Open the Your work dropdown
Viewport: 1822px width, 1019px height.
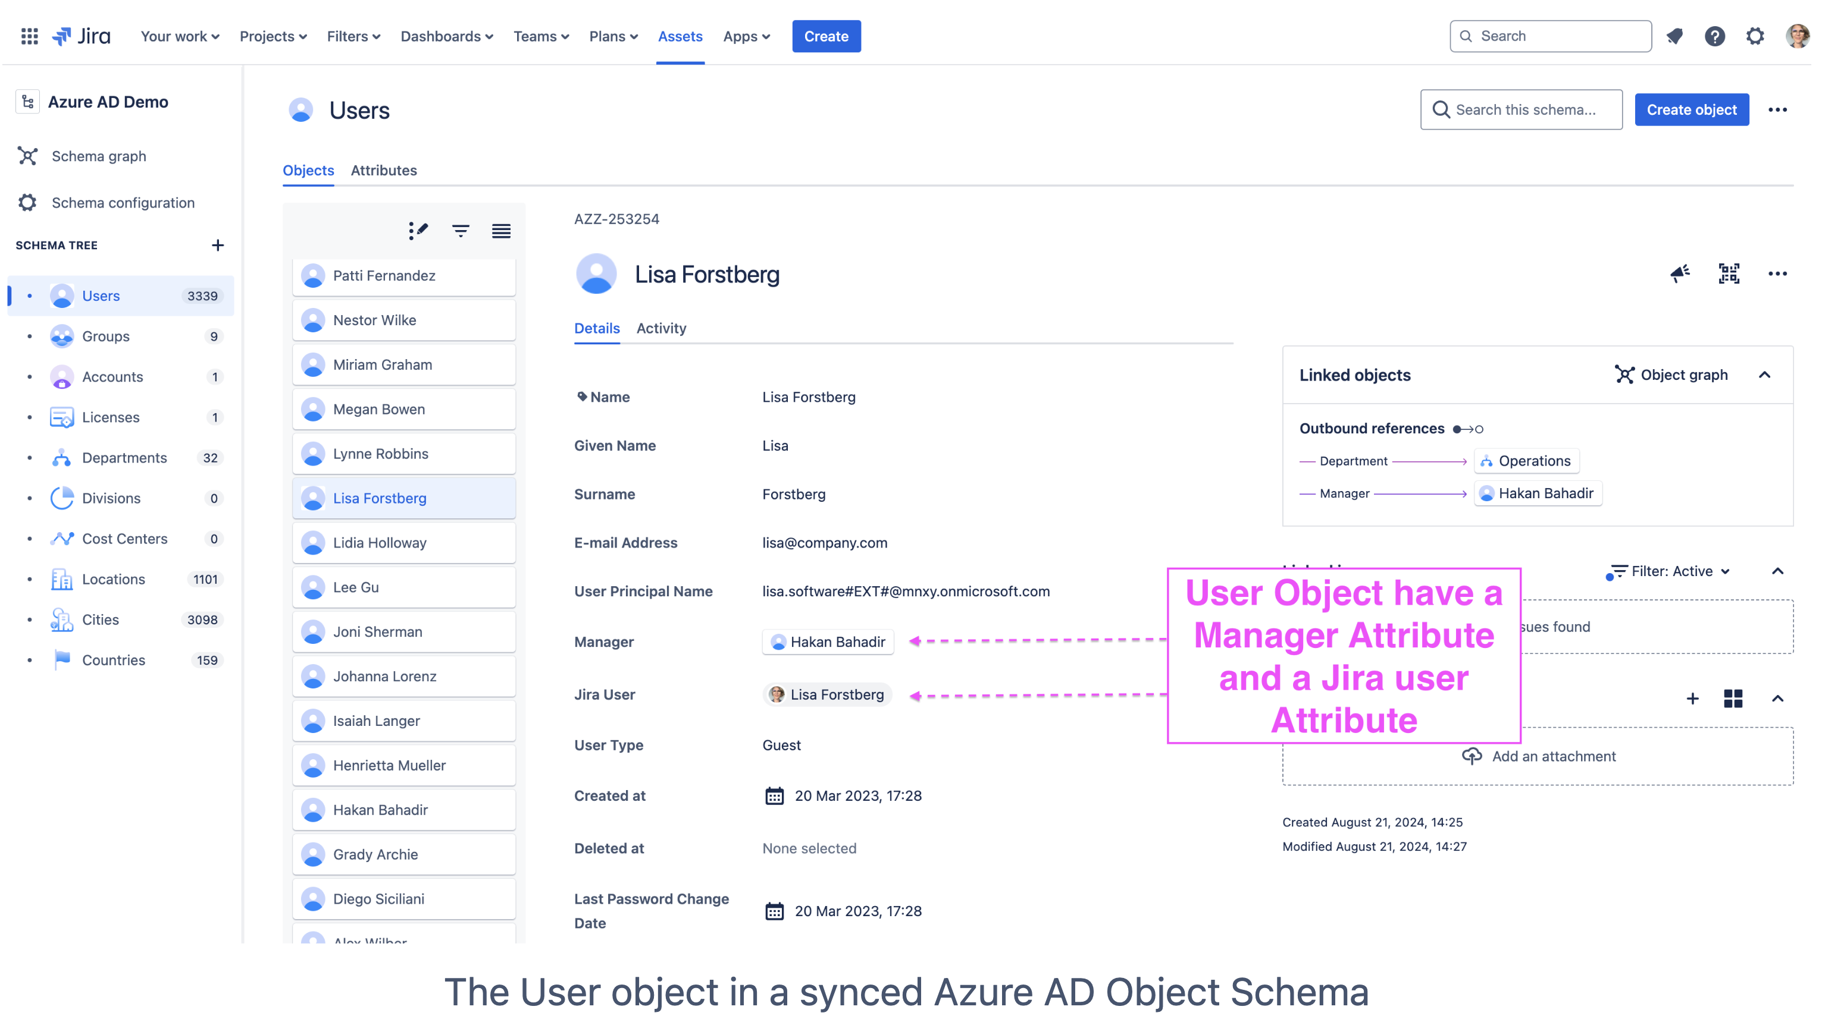[x=180, y=36]
